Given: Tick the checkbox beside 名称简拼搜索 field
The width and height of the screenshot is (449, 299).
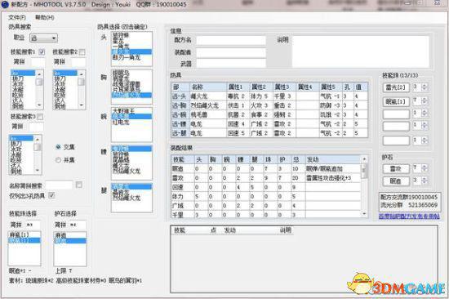Looking at the screenshot, I should pyautogui.click(x=79, y=185).
